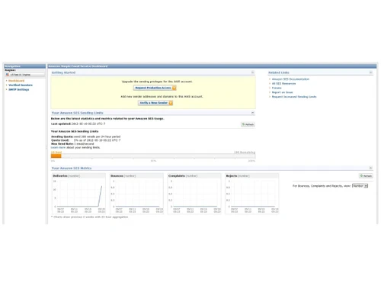Image resolution: width=381 pixels, height=286 pixels.
Task: Click the Verify a New Sender button
Action: 155,103
